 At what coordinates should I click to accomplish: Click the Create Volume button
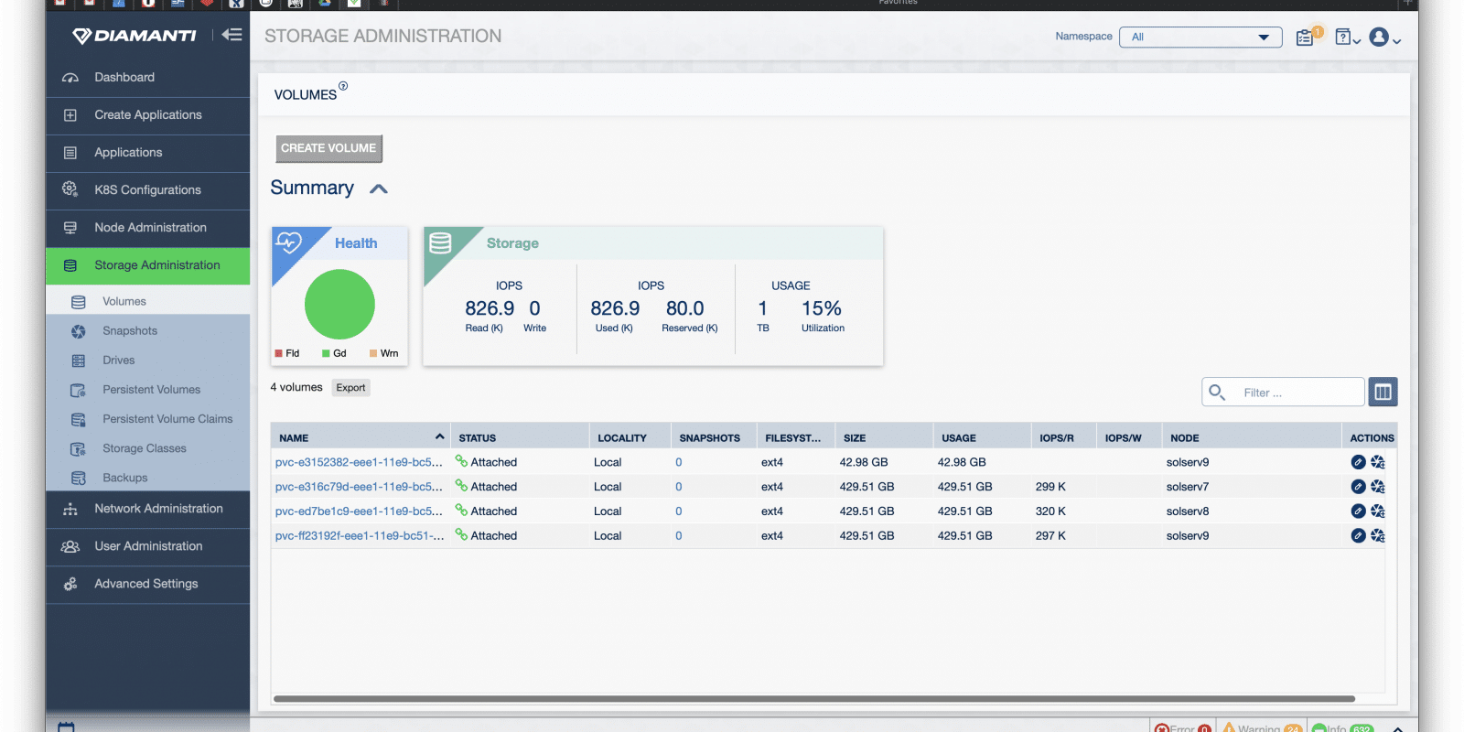pos(328,148)
